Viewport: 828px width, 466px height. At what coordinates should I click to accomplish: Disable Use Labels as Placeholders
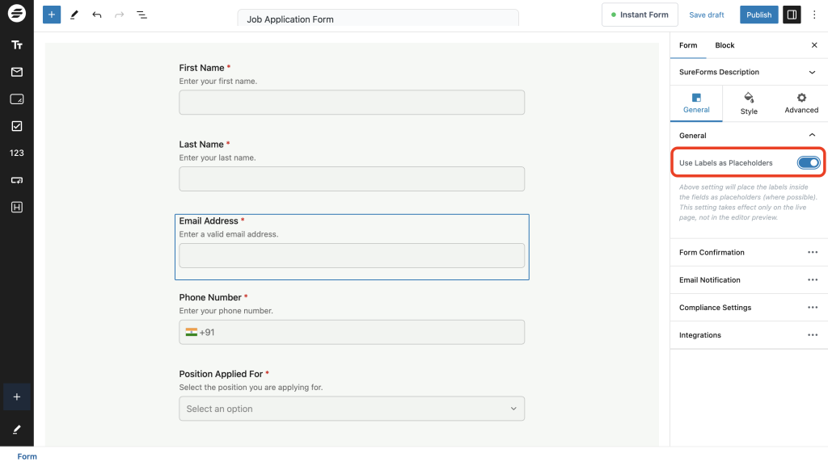pyautogui.click(x=808, y=162)
